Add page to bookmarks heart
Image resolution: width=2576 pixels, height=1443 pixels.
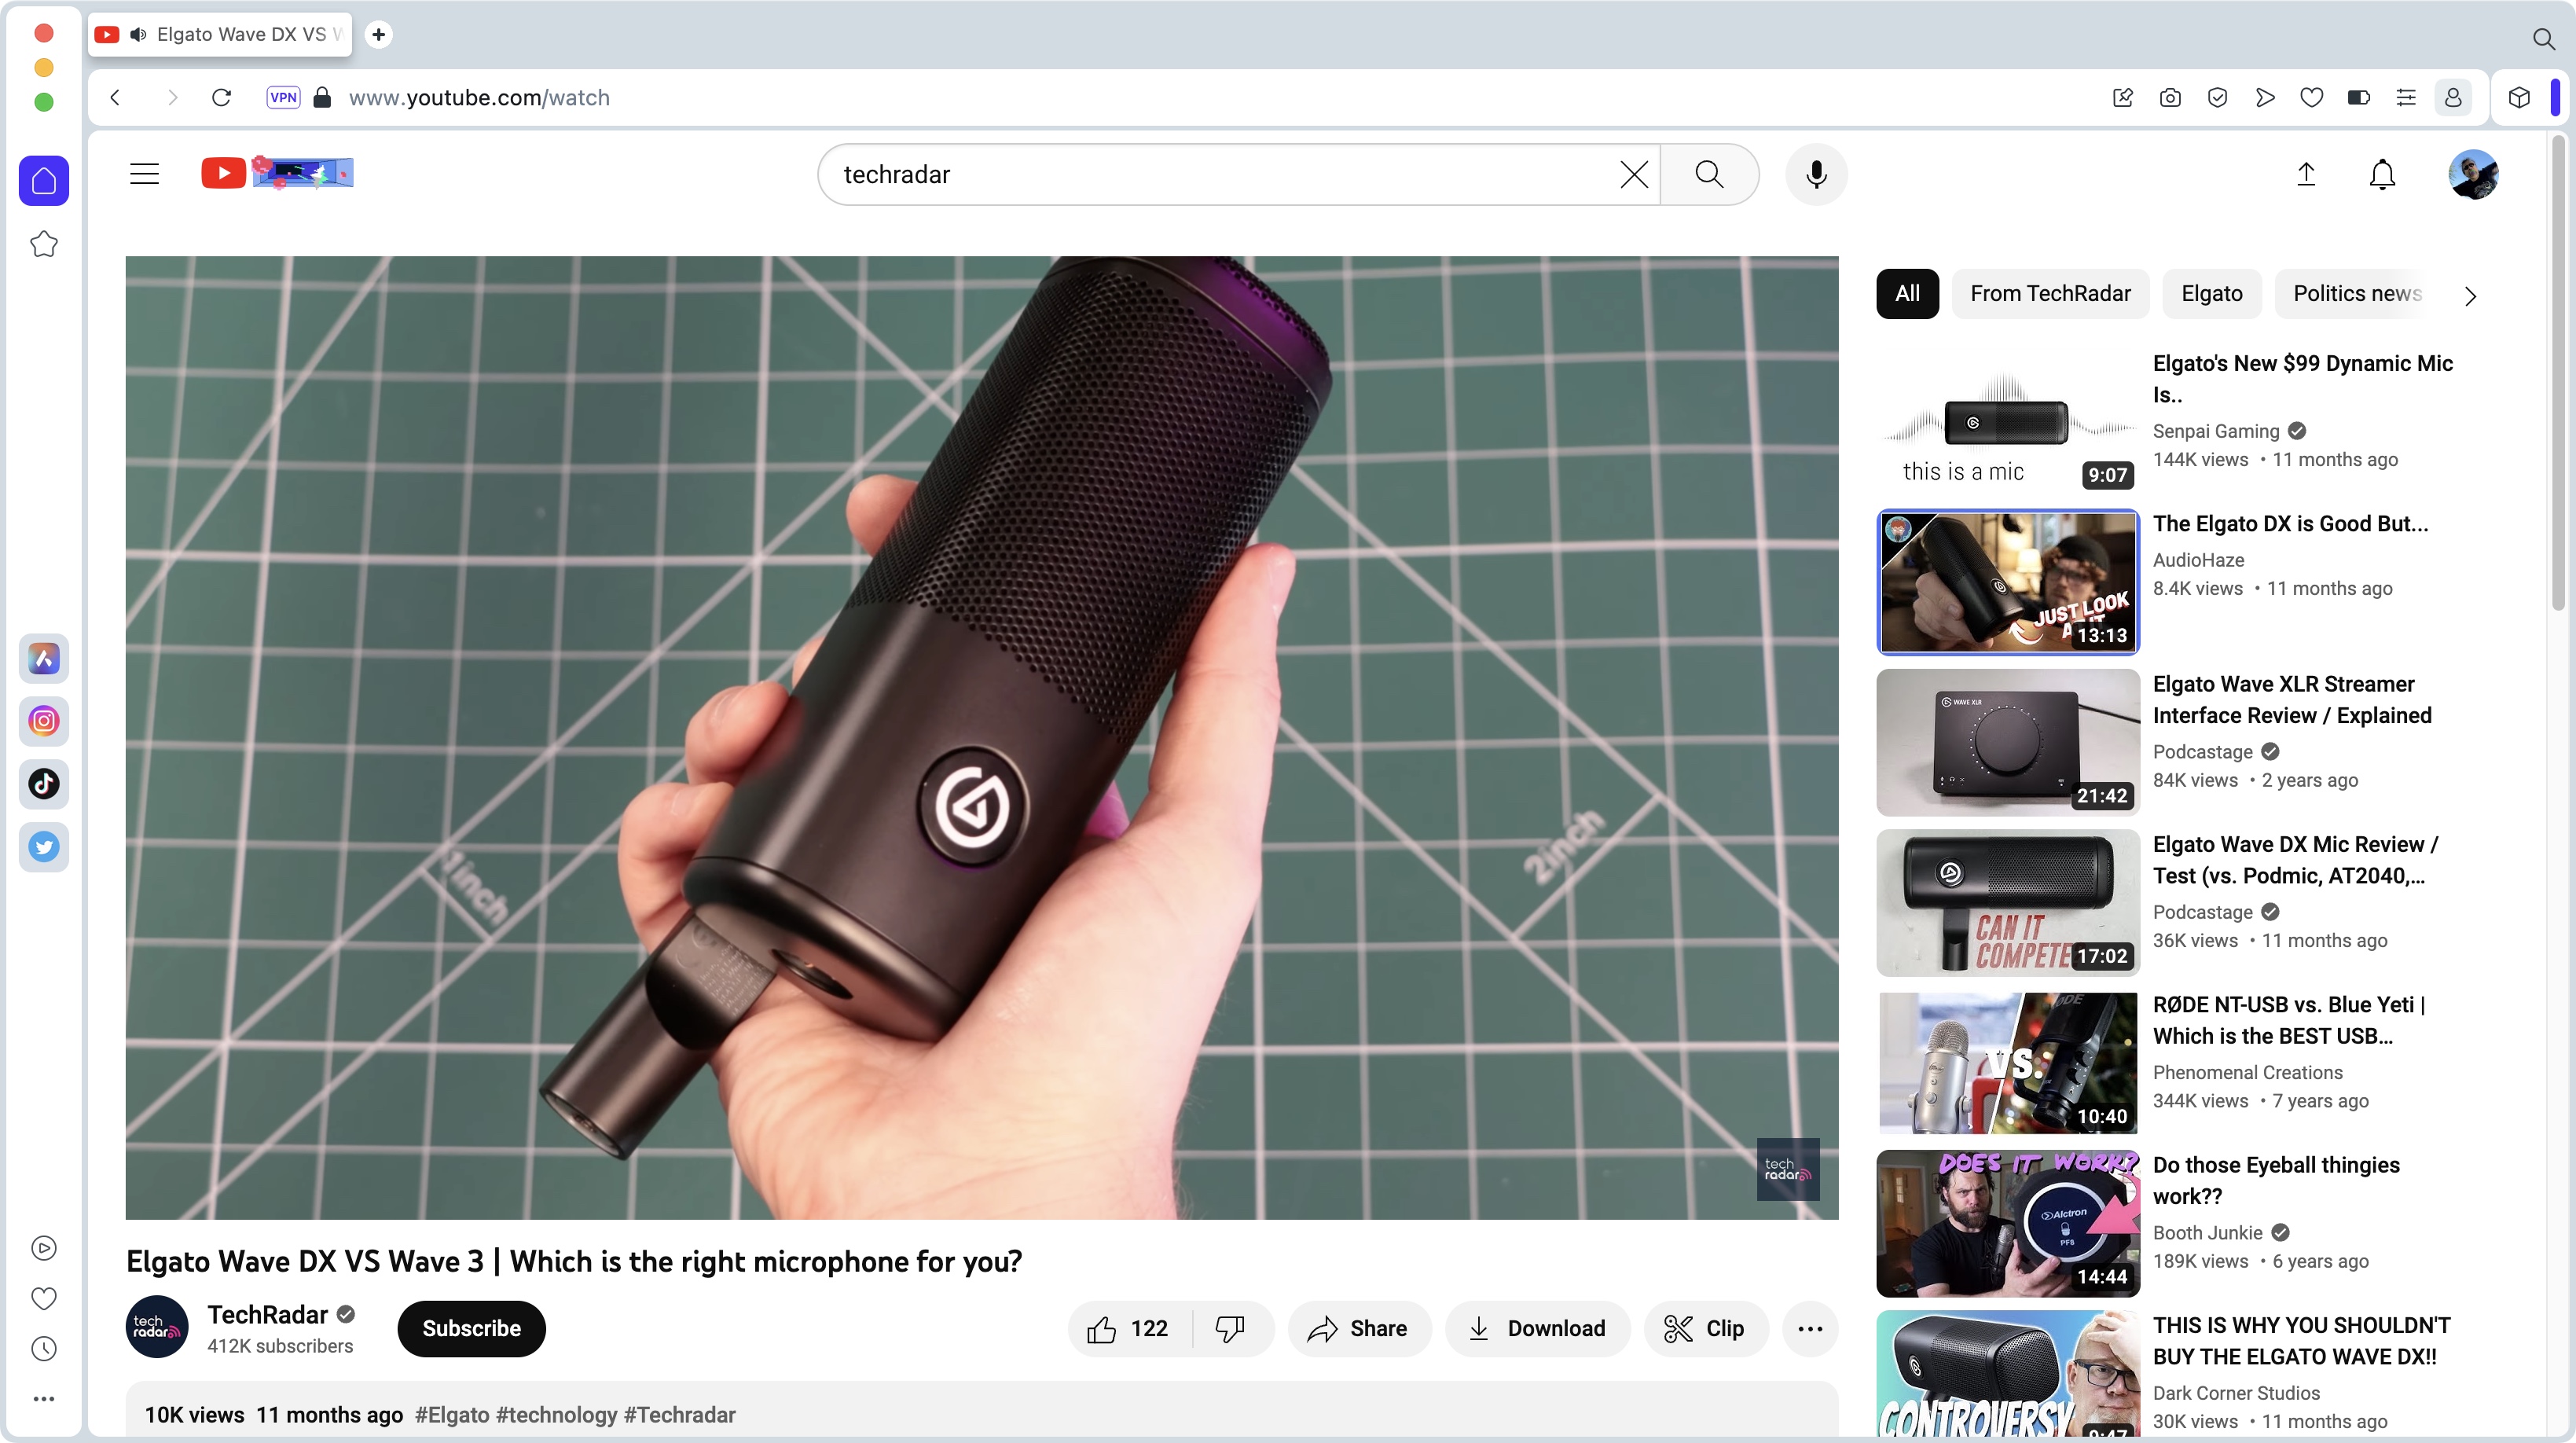tap(2311, 97)
